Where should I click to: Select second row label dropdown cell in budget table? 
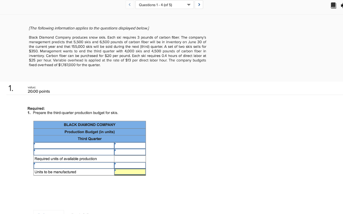pyautogui.click(x=74, y=152)
